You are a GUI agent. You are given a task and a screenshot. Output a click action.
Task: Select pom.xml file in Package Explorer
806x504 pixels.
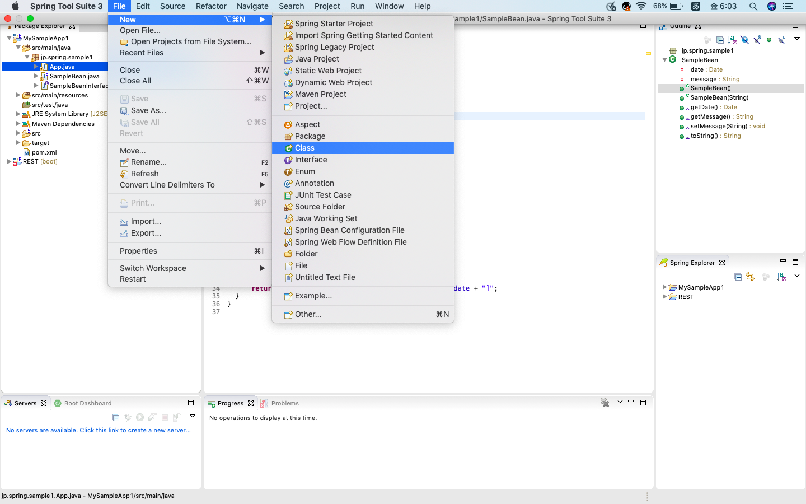click(x=44, y=152)
